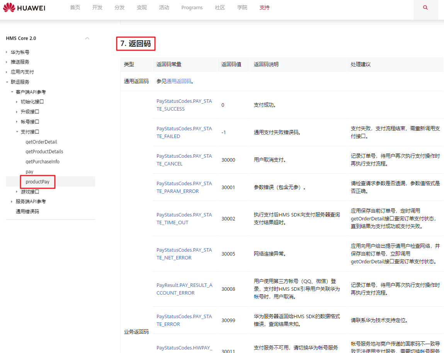This screenshot has width=444, height=353.
Task: Expand the 服务端API参考 node
Action: click(x=12, y=201)
